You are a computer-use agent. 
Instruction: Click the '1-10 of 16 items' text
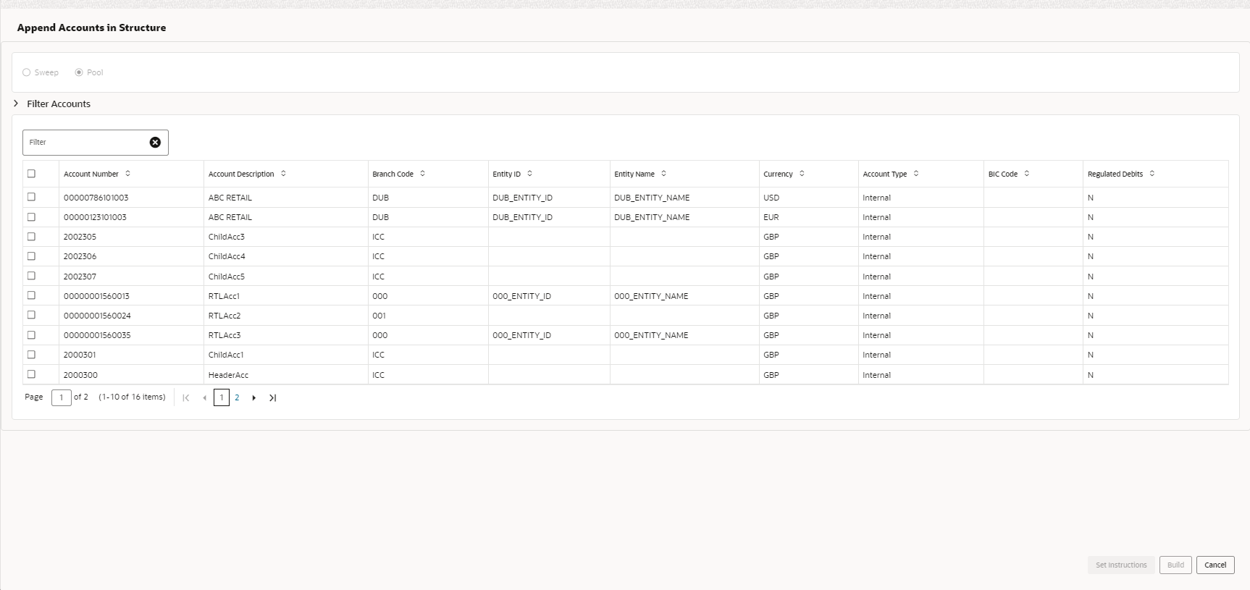click(x=132, y=397)
